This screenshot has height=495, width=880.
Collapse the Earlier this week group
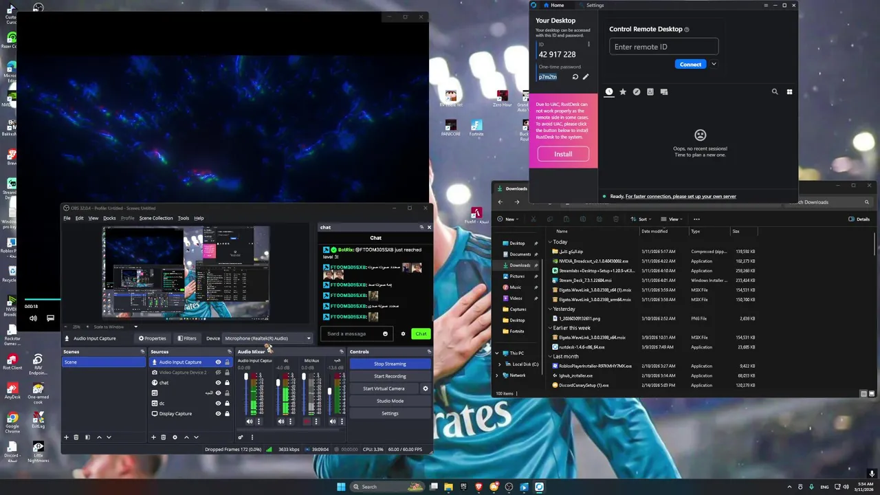[x=550, y=328]
